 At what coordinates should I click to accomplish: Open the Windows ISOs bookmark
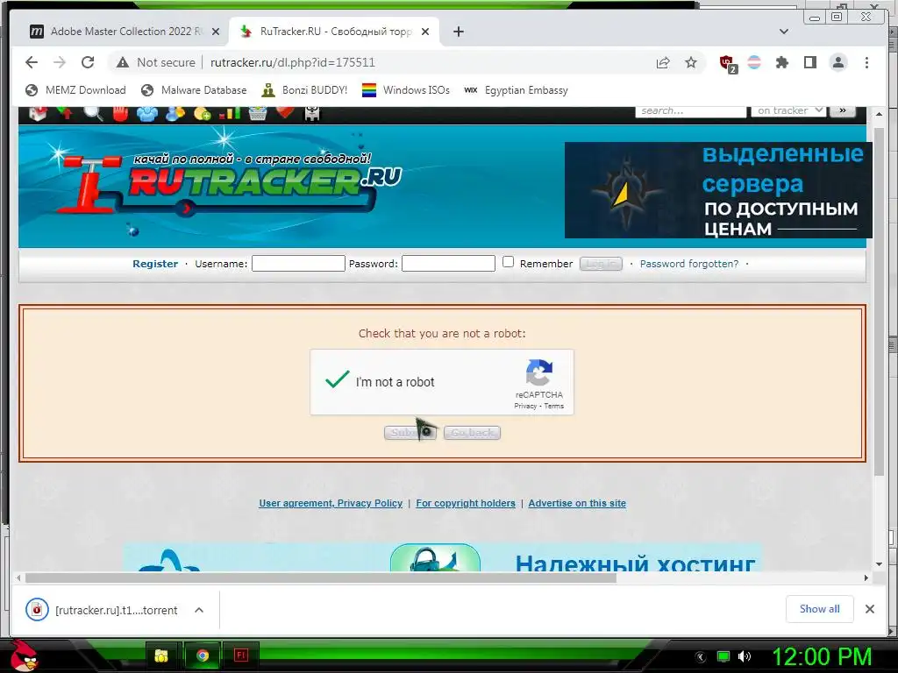406,90
